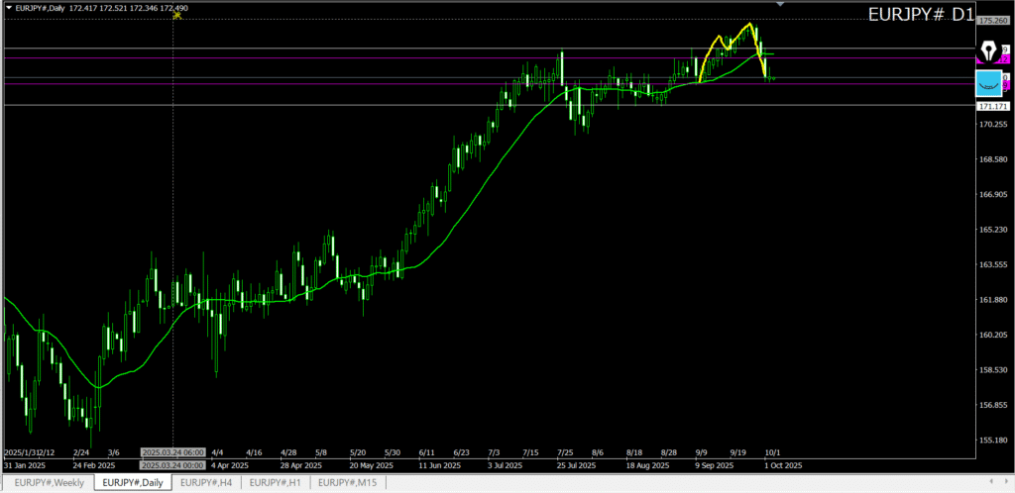Click the yellow X crosshair marker

point(176,14)
